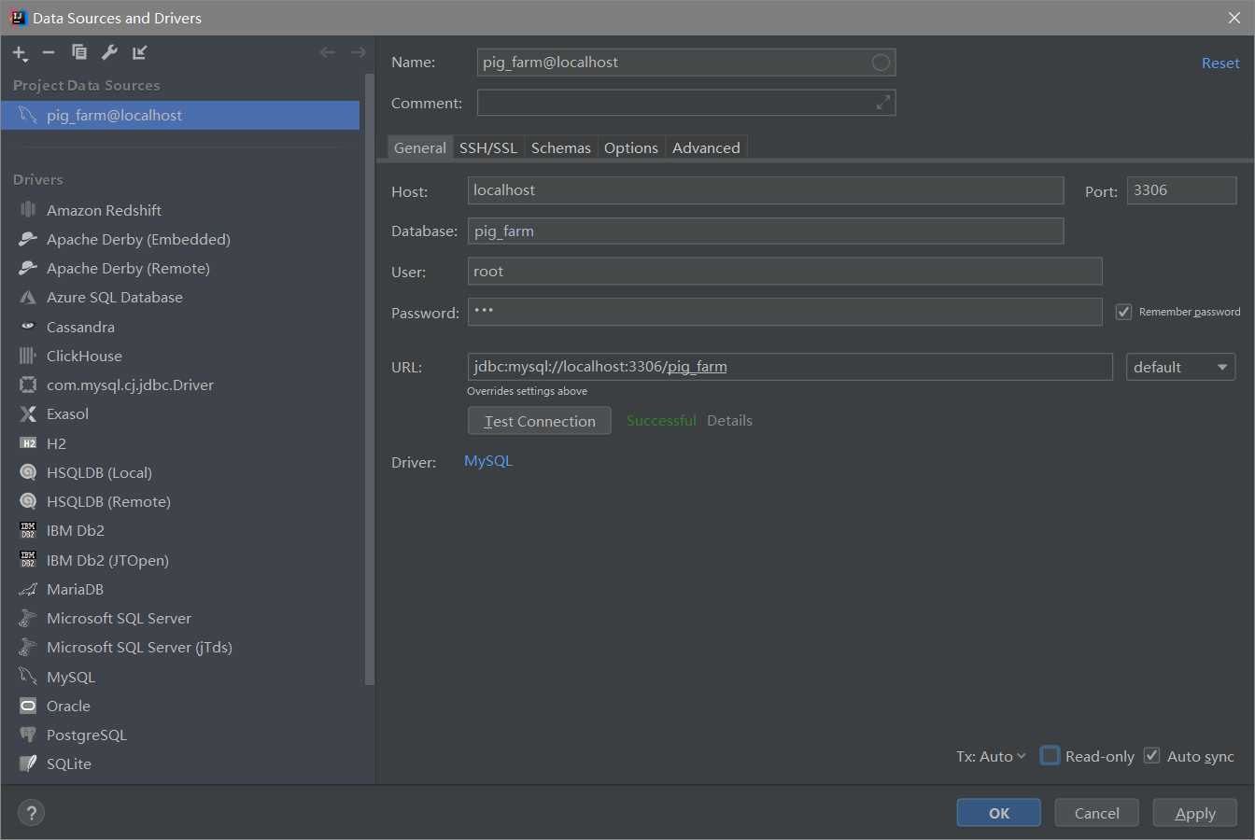Select HSQLDB (Local) driver

pyautogui.click(x=180, y=472)
